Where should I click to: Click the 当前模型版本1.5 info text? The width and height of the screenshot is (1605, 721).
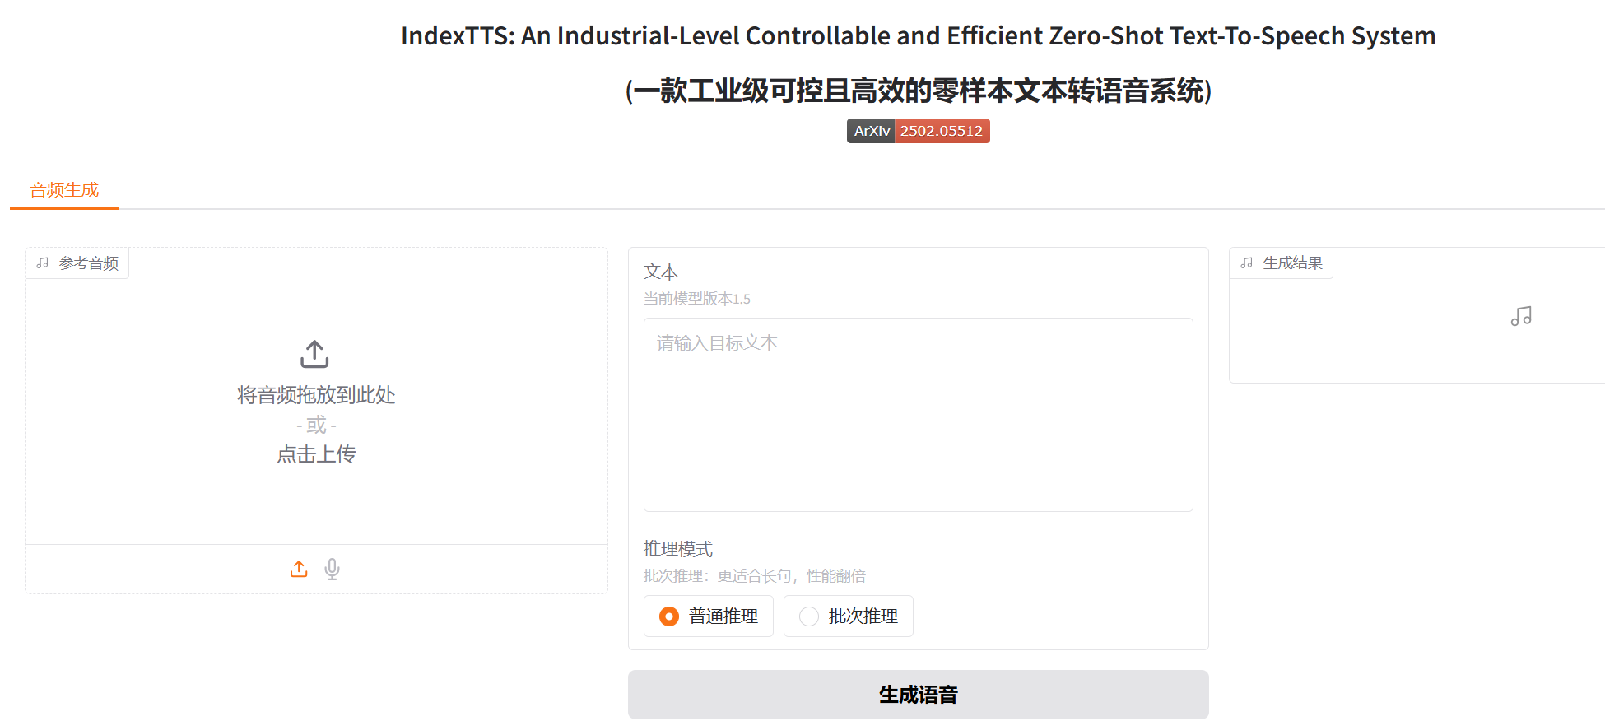697,299
